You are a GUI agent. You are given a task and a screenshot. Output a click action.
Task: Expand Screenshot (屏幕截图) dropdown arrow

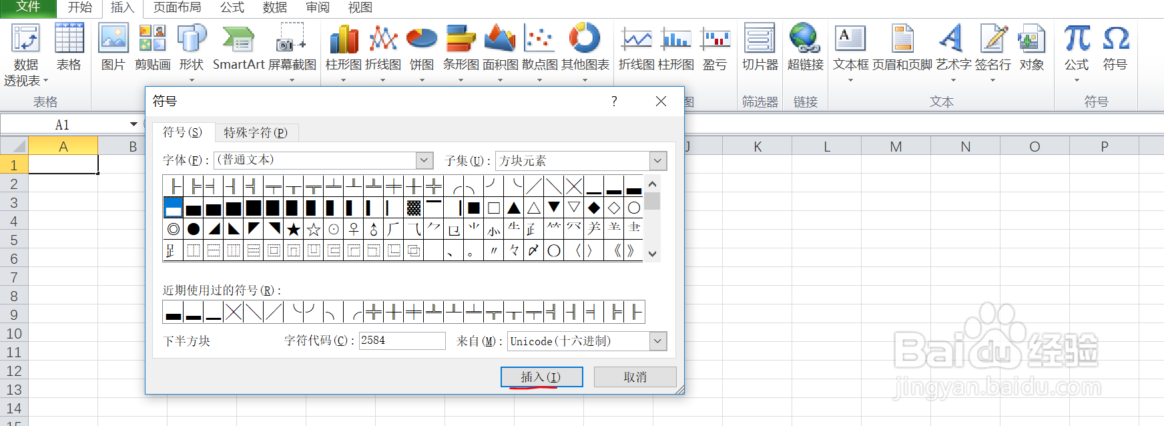coord(292,80)
